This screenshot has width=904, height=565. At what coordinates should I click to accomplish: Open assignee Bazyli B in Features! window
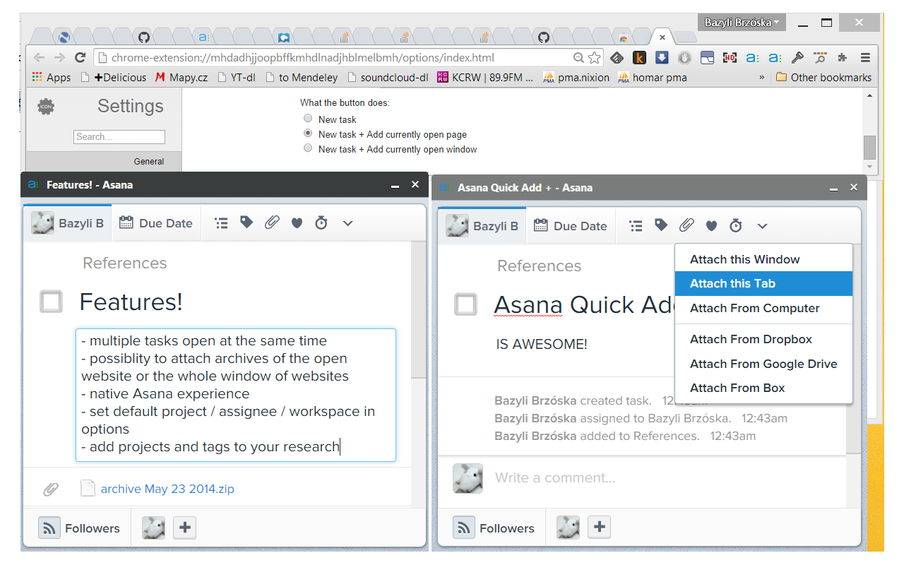[x=68, y=223]
